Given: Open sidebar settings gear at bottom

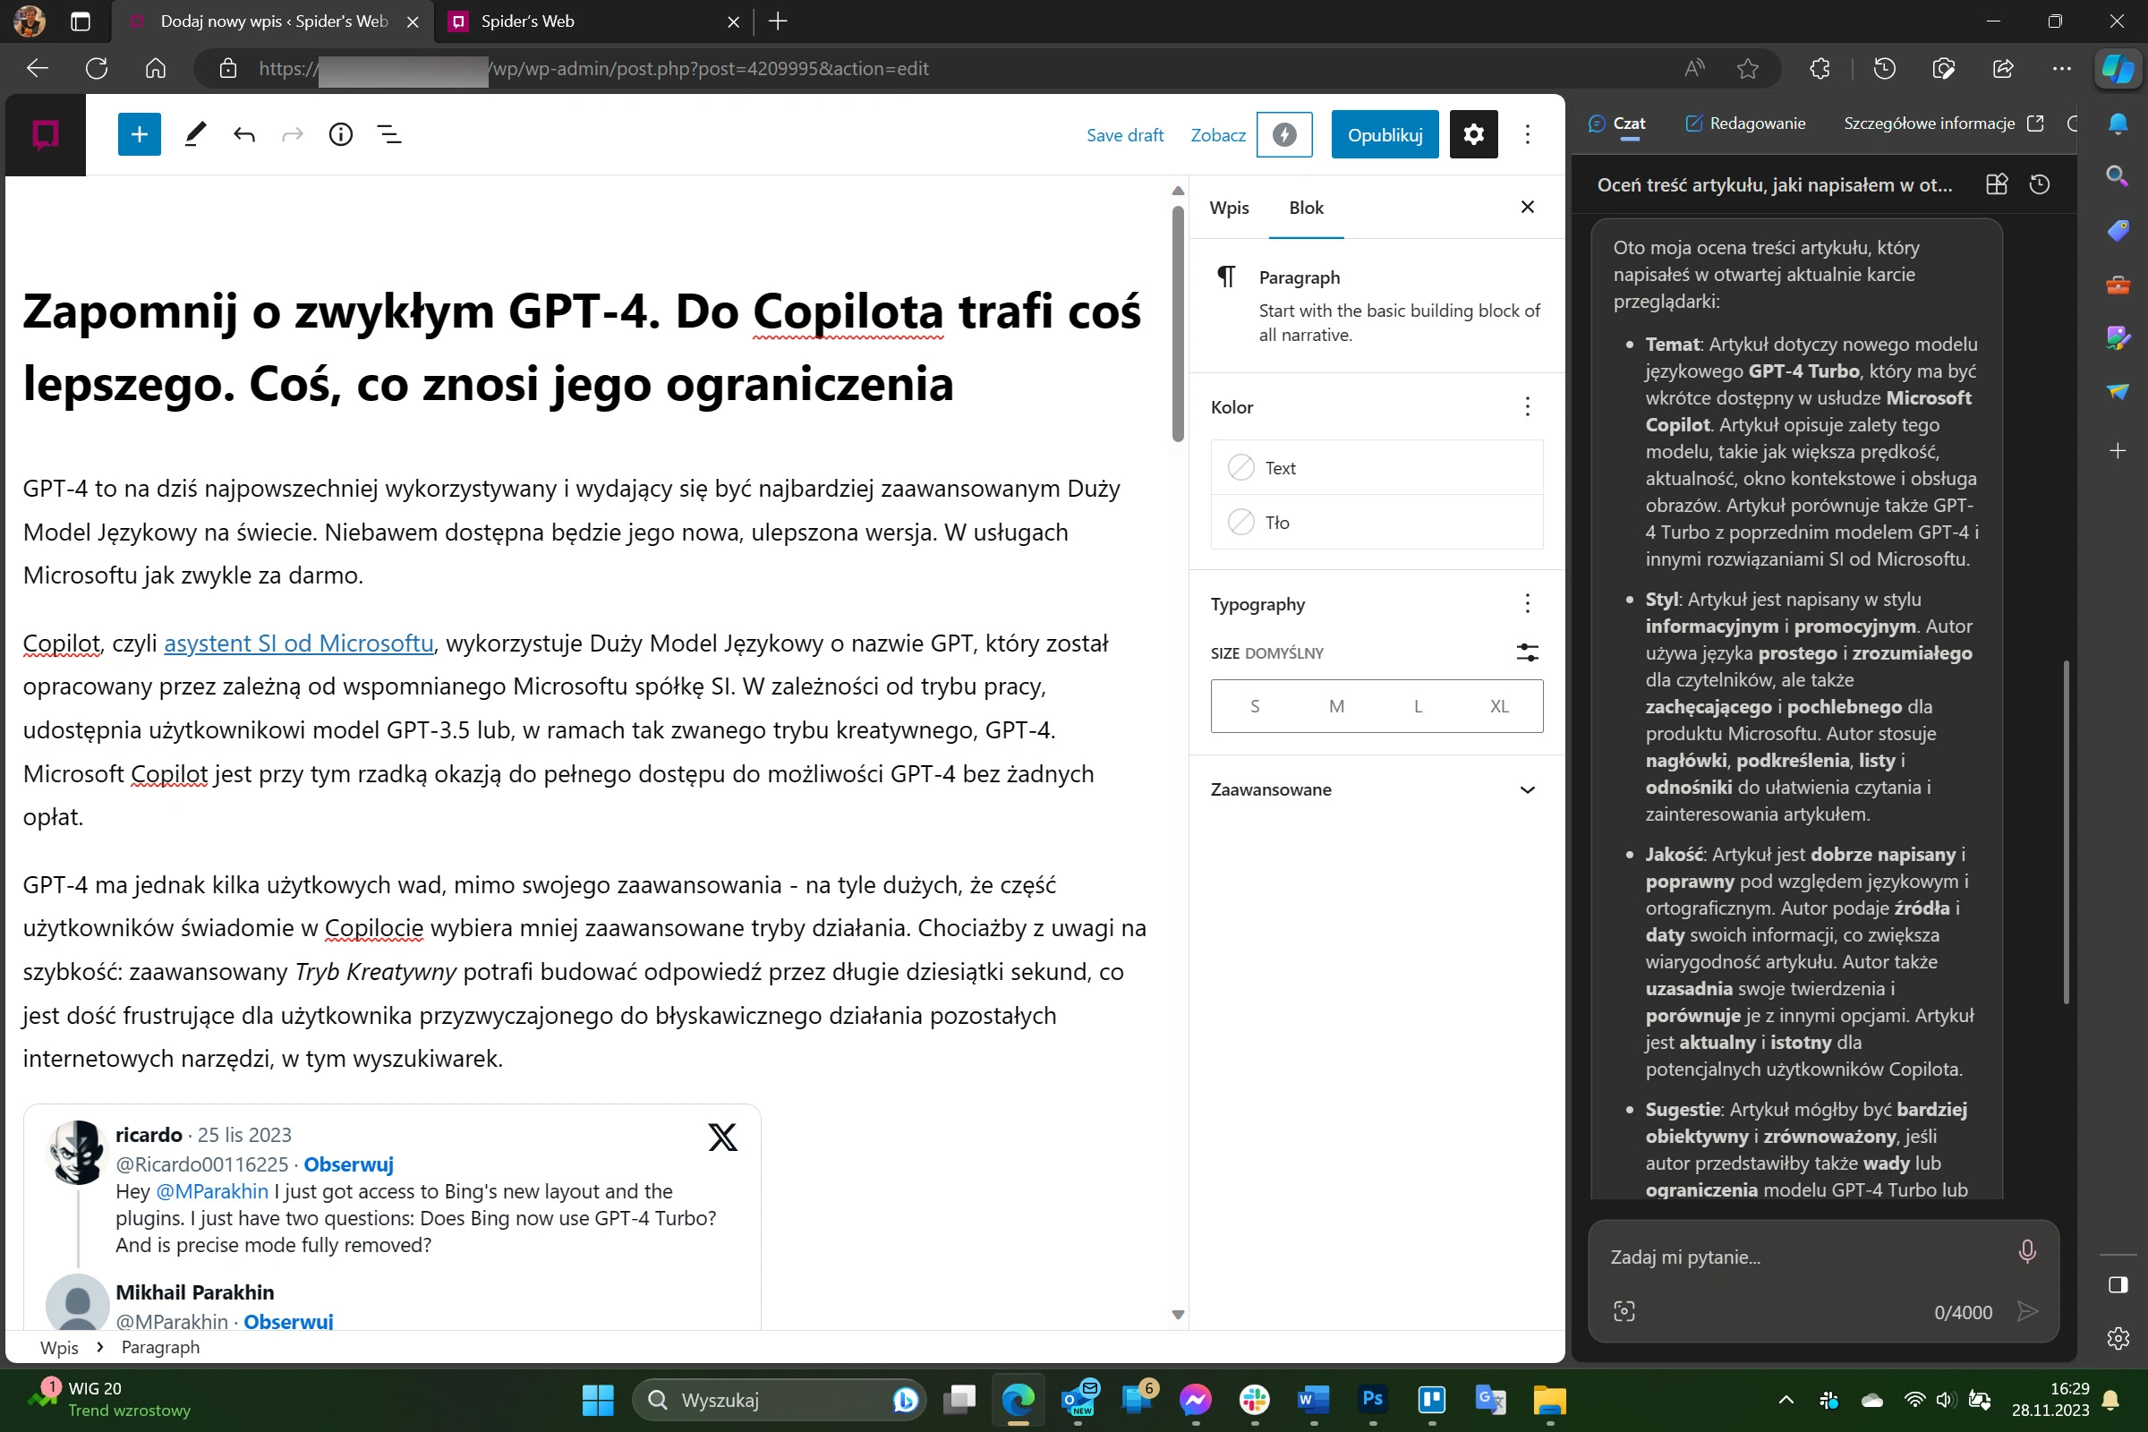Looking at the screenshot, I should pyautogui.click(x=2117, y=1338).
